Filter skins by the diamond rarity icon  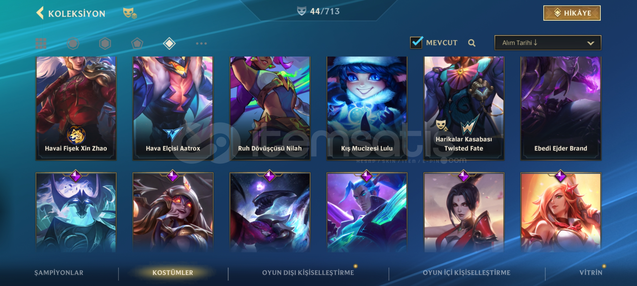point(169,43)
